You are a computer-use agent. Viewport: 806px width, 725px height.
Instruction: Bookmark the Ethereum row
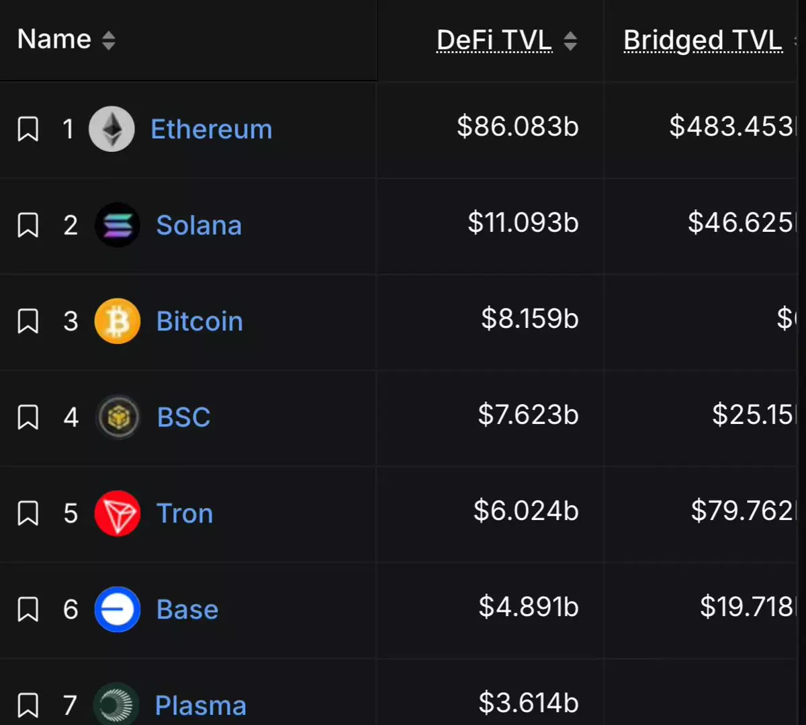[28, 129]
